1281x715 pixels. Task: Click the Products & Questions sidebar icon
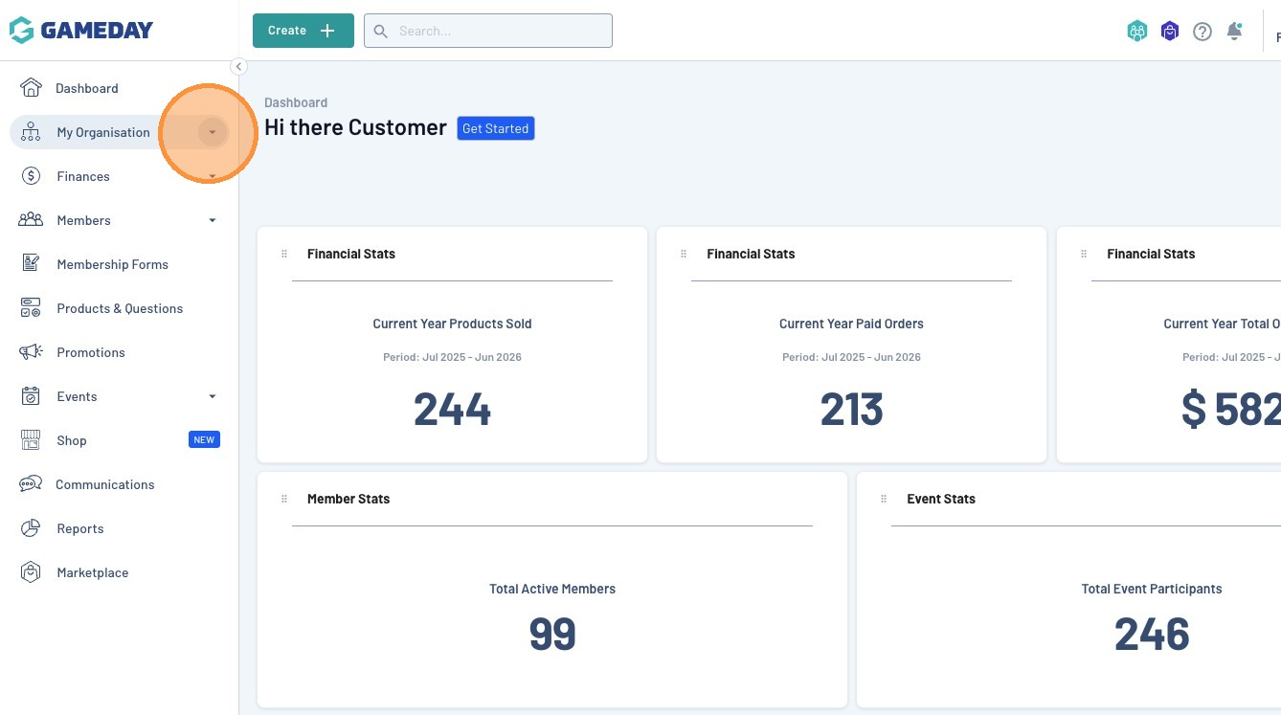click(31, 308)
